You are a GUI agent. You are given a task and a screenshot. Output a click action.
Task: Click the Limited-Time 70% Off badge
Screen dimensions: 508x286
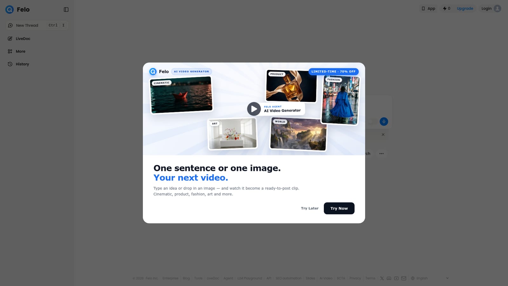[x=333, y=71]
